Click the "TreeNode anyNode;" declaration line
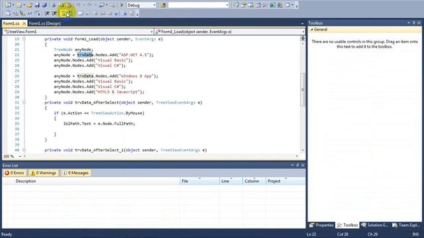Image resolution: width=424 pixels, height=238 pixels. (x=74, y=50)
